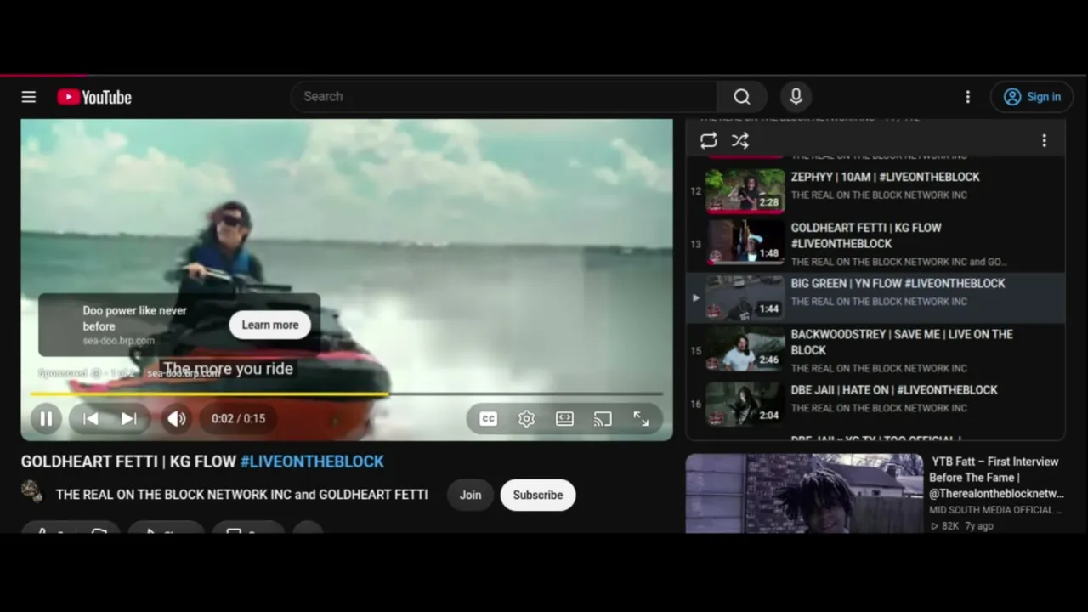The image size is (1088, 612).
Task: Click the Sign in button
Action: pyautogui.click(x=1031, y=97)
